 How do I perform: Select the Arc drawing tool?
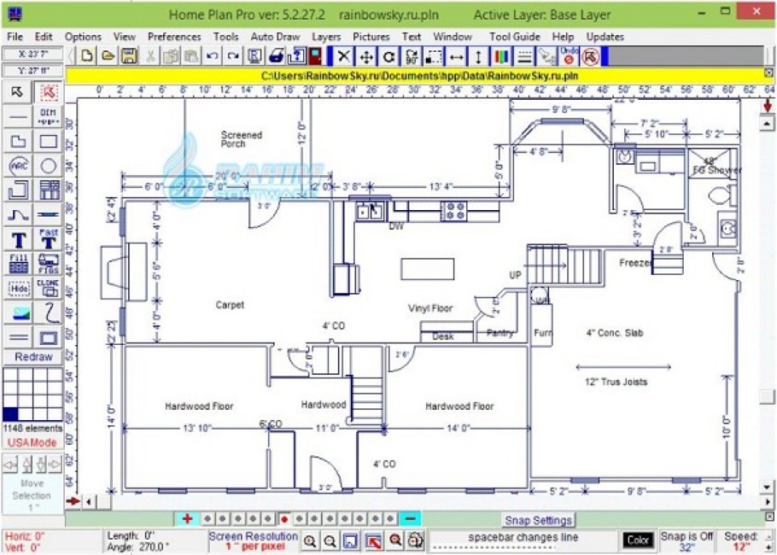coord(19,165)
